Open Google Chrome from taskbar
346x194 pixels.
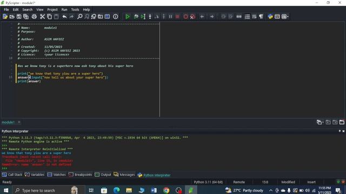(166, 190)
